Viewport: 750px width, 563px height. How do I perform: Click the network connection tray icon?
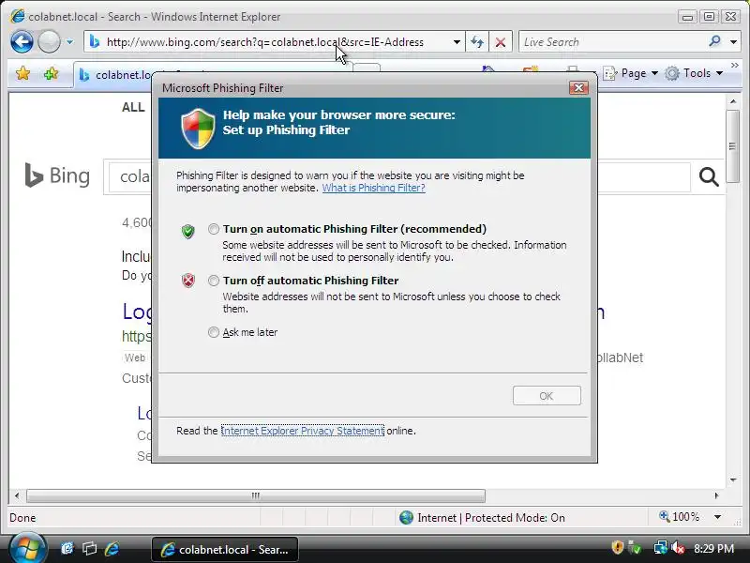tap(660, 547)
